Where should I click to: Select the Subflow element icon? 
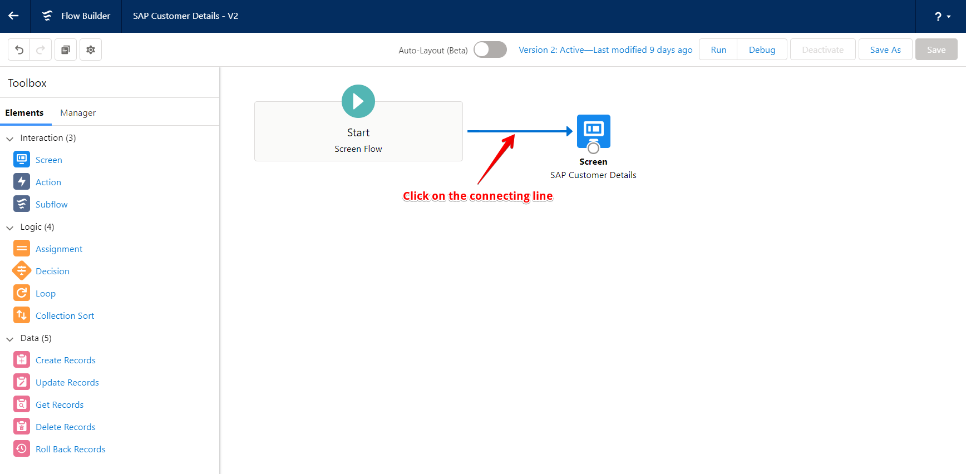click(x=22, y=204)
